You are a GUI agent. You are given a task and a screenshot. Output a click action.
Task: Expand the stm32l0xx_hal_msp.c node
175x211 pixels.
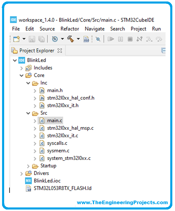point(35,129)
